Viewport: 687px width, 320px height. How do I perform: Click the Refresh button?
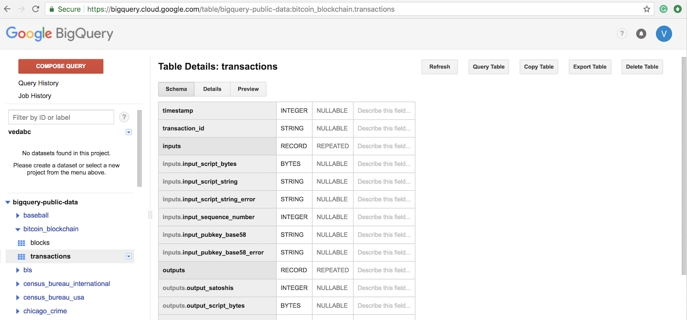[x=440, y=67]
